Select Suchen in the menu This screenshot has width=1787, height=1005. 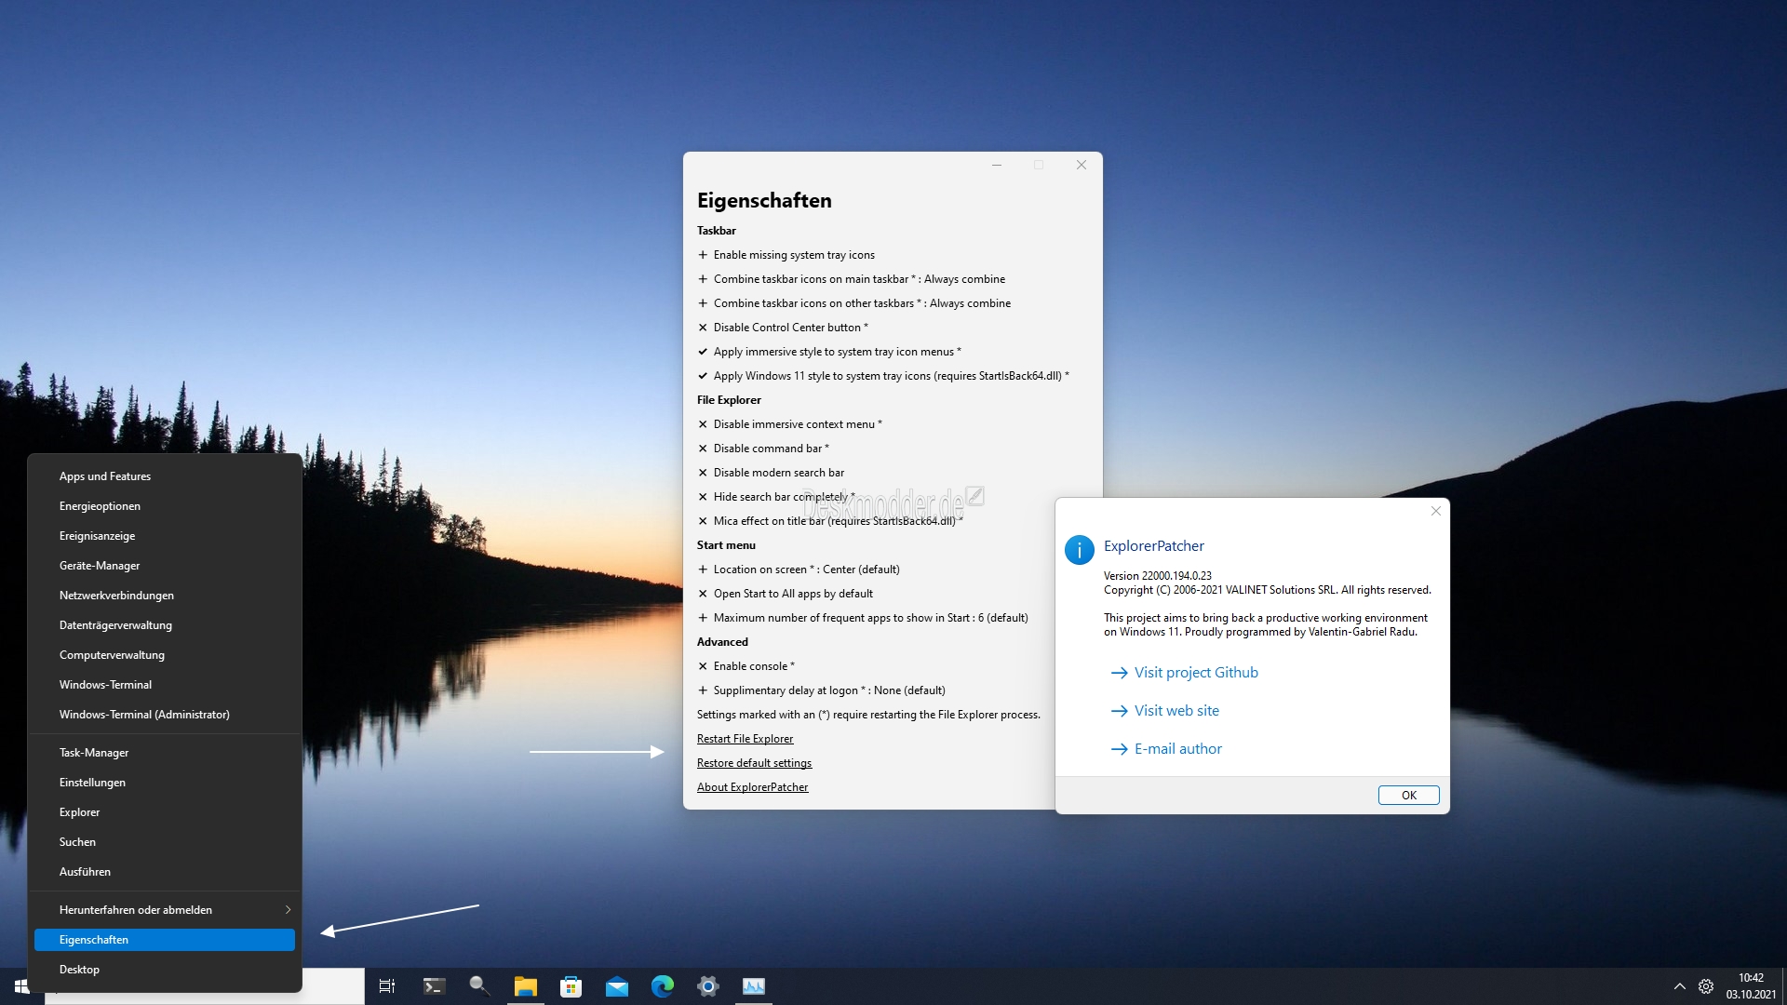coord(165,842)
